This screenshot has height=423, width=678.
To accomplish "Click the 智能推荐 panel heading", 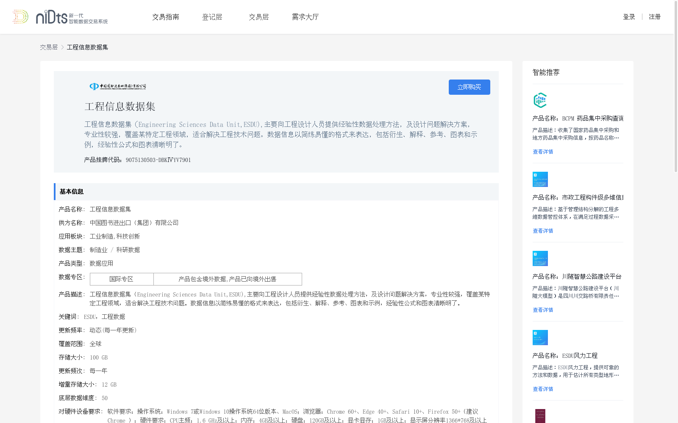I will pos(546,72).
